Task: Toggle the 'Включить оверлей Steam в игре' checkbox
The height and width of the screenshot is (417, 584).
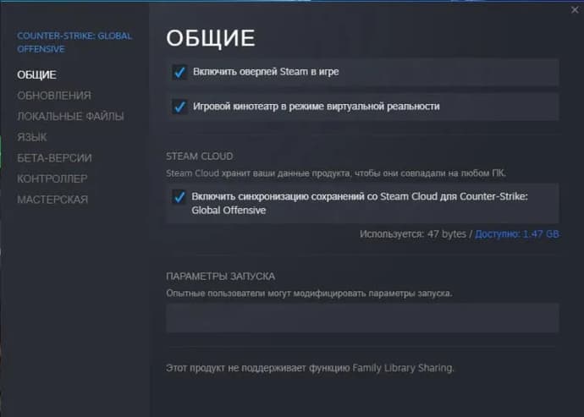Action: (179, 72)
